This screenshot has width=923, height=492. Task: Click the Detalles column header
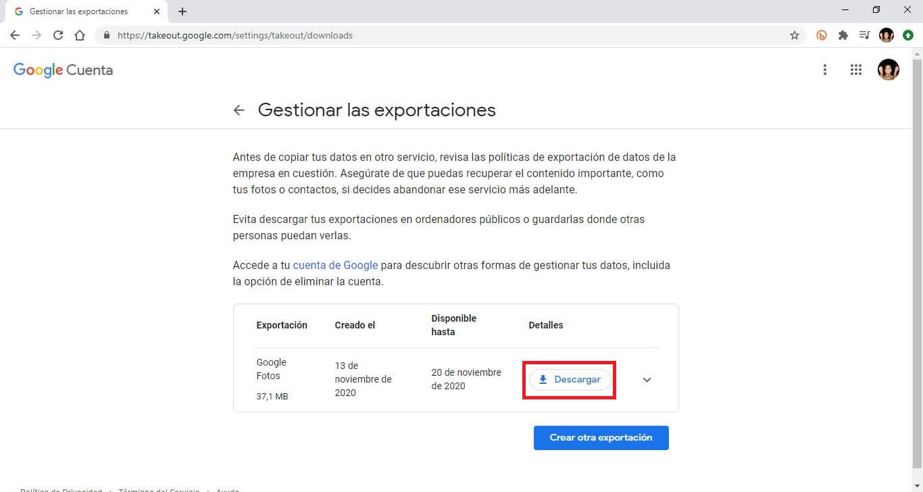(546, 325)
